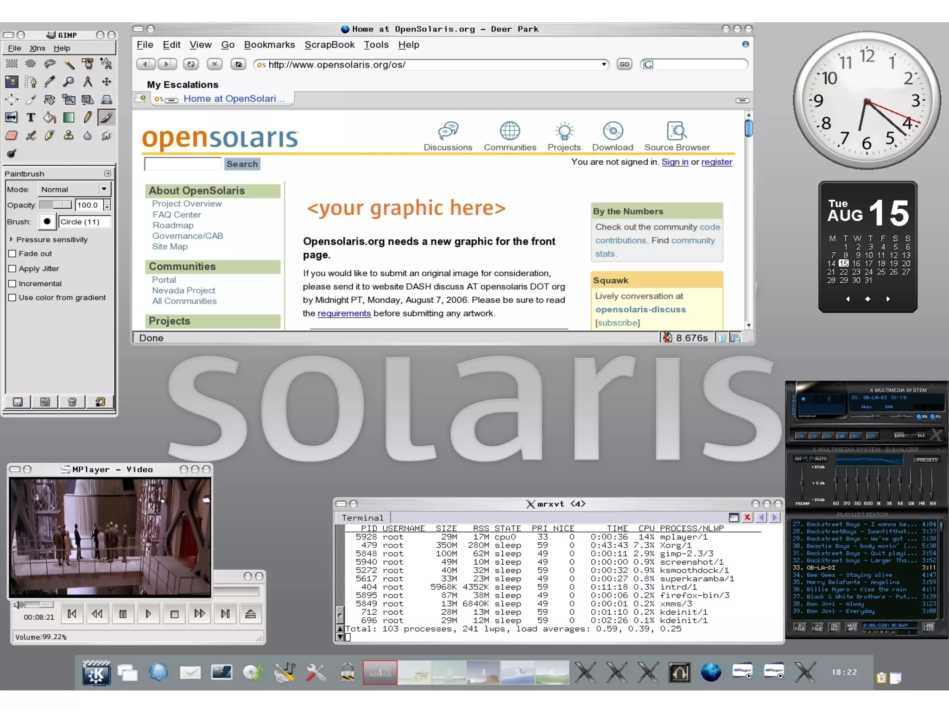Click the GIMP Opacity slider
This screenshot has width=949, height=711.
point(56,205)
